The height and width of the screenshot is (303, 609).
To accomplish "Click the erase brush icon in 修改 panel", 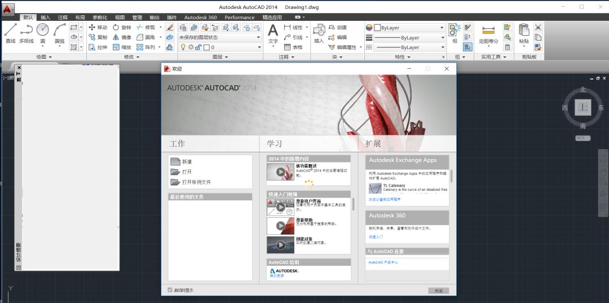I will 169,28.
